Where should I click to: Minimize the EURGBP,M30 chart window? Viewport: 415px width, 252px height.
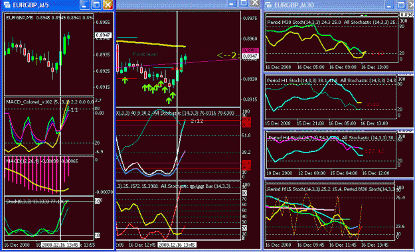(x=389, y=5)
